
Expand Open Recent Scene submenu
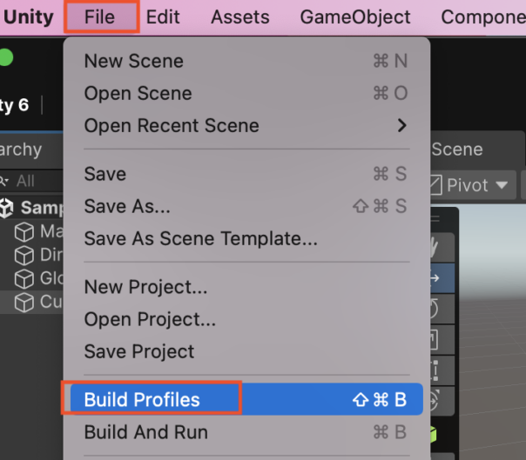coord(246,125)
